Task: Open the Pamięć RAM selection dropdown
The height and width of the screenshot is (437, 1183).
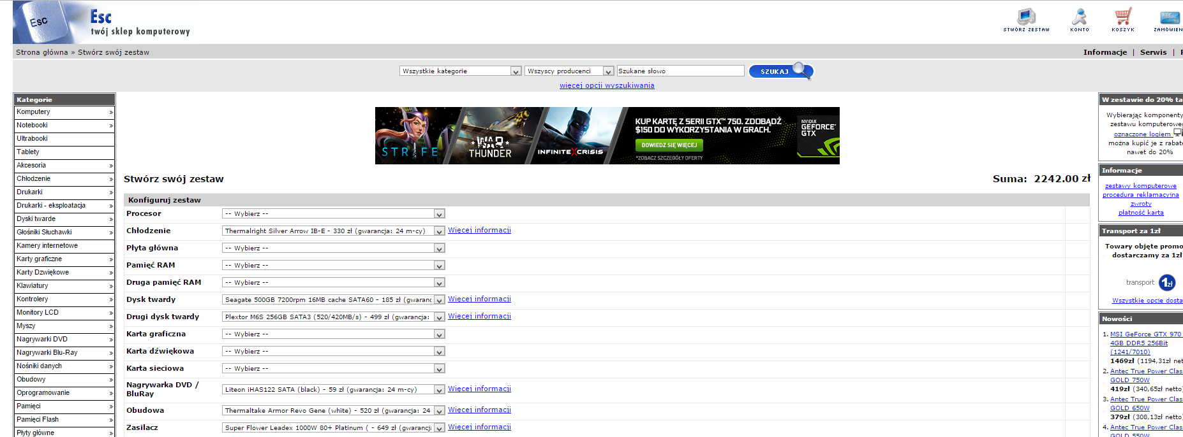Action: pyautogui.click(x=333, y=266)
